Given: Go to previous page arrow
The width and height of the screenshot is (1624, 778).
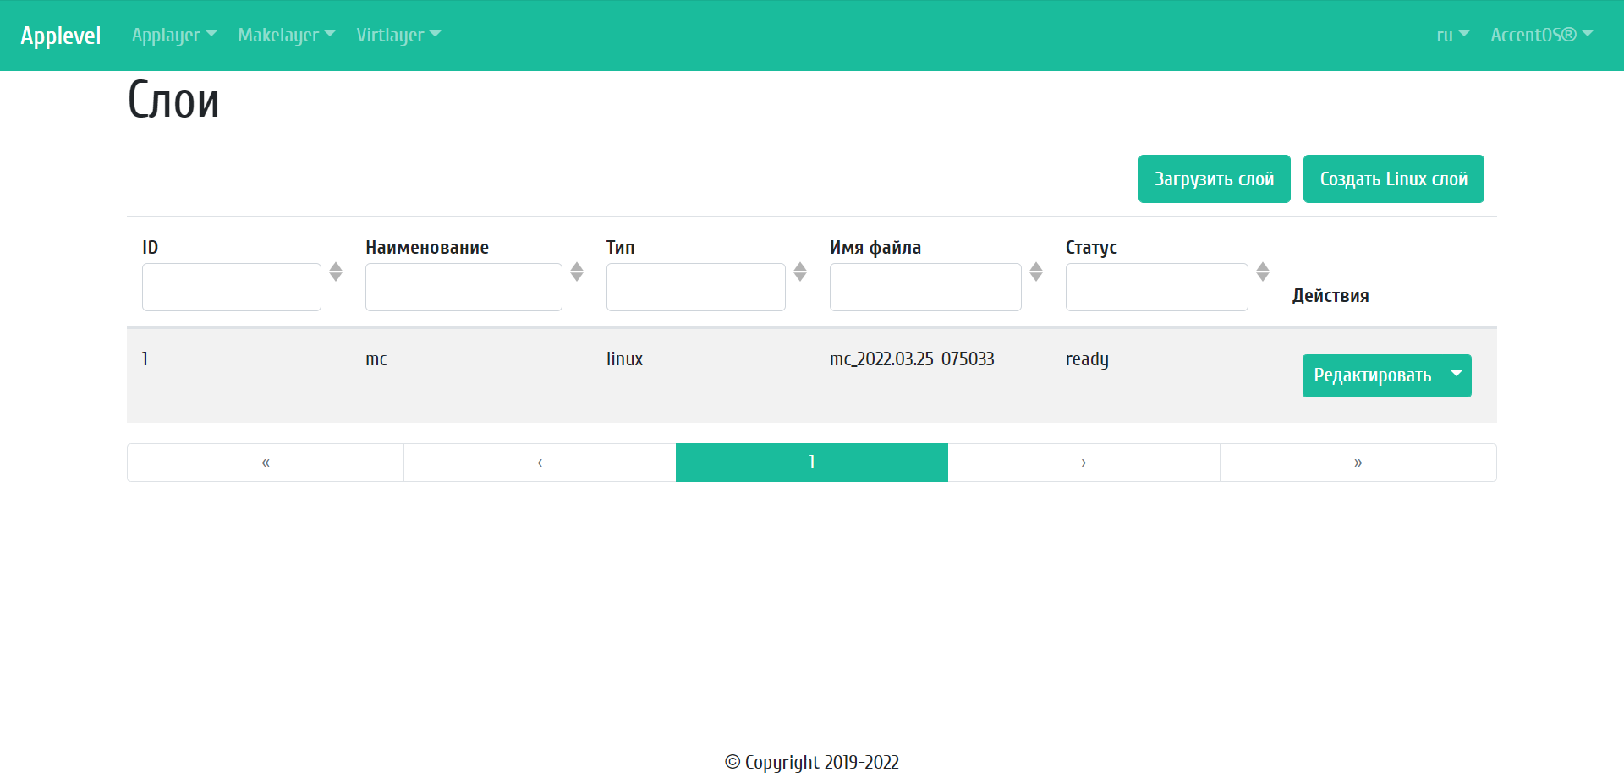Looking at the screenshot, I should pyautogui.click(x=540, y=463).
